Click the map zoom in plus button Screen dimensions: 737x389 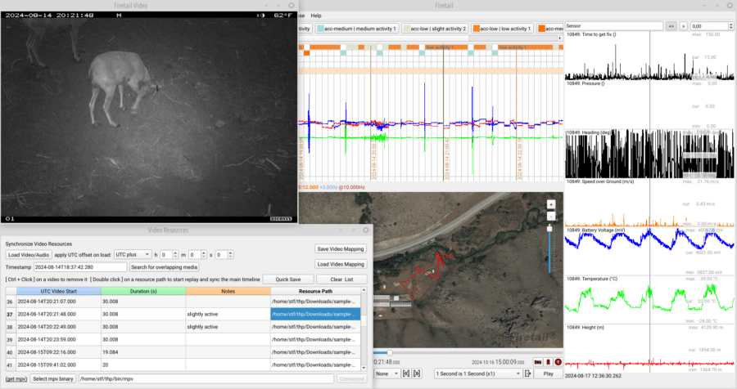click(551, 204)
